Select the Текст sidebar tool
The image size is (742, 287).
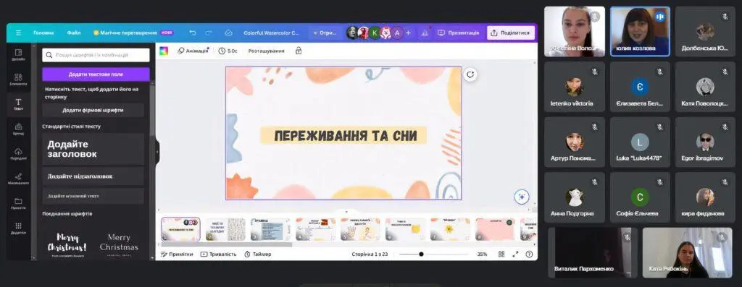[x=18, y=104]
